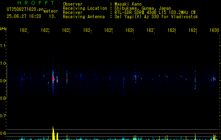Image resolution: width=221 pixels, height=140 pixels.
Task: Click the "Receiving Location" label
Action: tap(85, 8)
